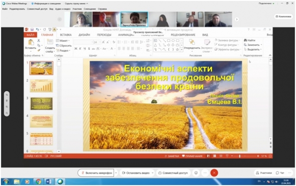Click the Включить микрофон unmute button
The height and width of the screenshot is (186, 296).
coord(96,173)
